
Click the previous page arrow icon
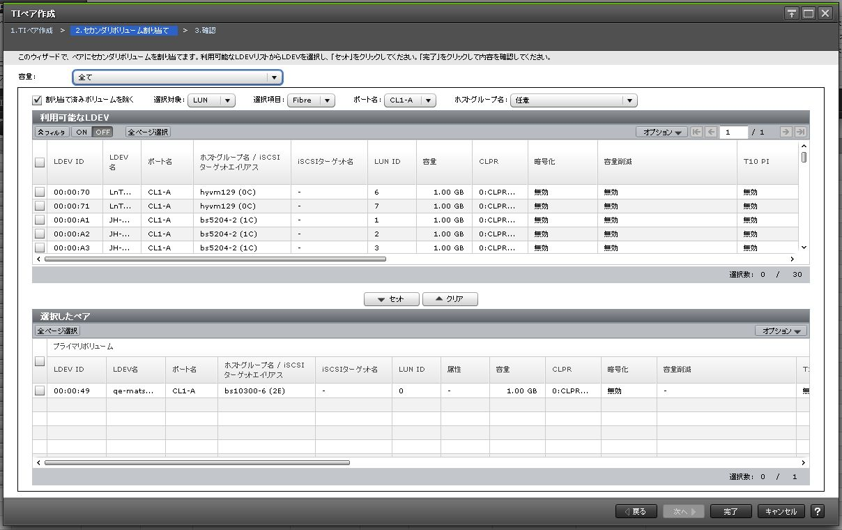(711, 132)
